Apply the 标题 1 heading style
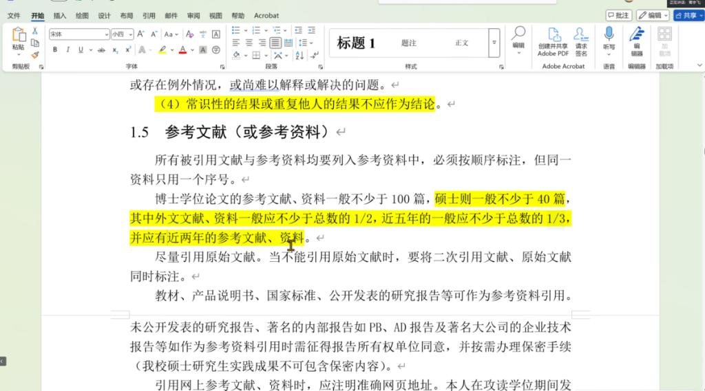705x391 pixels. [356, 43]
